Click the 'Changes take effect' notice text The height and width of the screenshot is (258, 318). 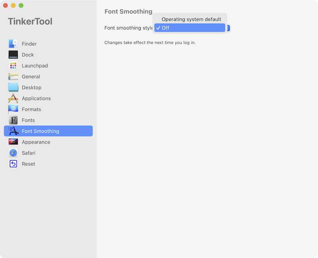click(150, 42)
